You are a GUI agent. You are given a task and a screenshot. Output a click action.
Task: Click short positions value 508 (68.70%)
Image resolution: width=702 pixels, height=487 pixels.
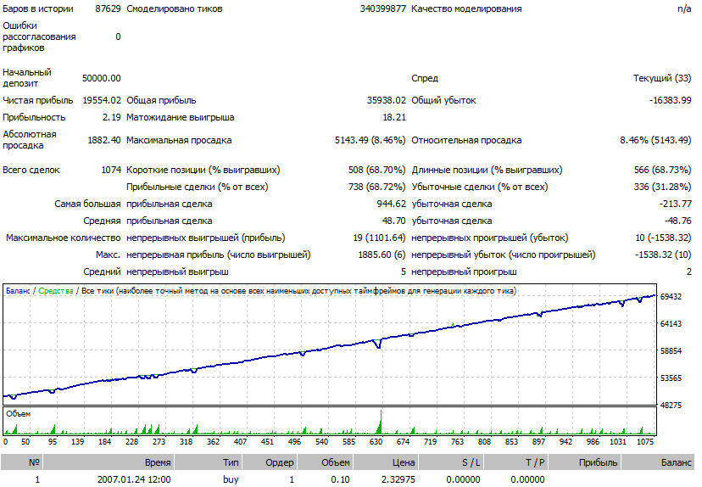coord(376,170)
